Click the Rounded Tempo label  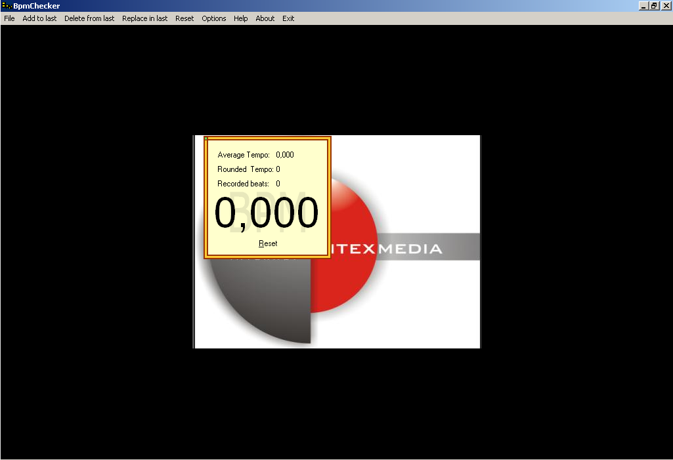tap(245, 169)
